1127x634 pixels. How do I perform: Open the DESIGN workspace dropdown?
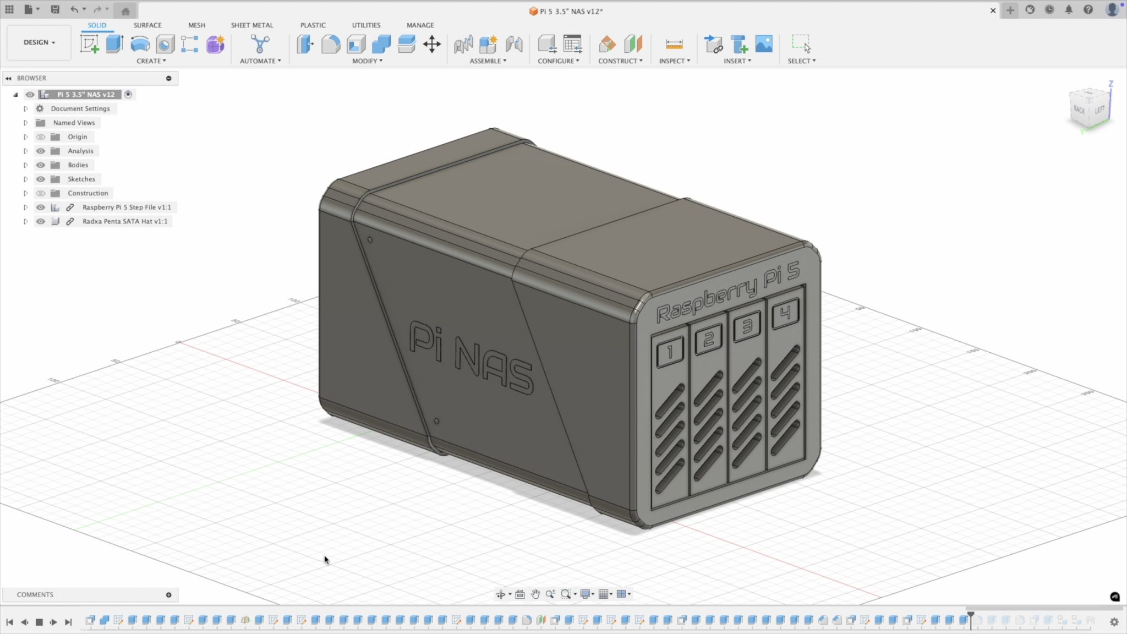click(x=38, y=42)
